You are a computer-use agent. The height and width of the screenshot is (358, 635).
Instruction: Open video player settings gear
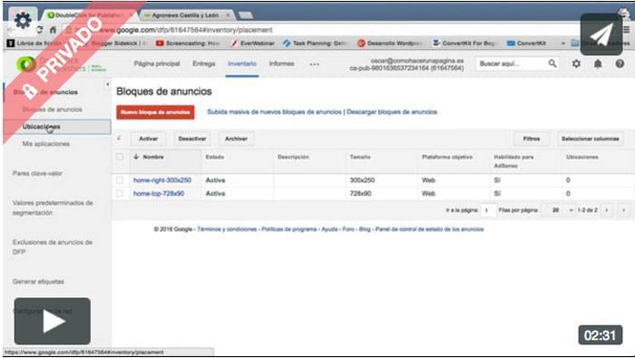click(x=23, y=20)
